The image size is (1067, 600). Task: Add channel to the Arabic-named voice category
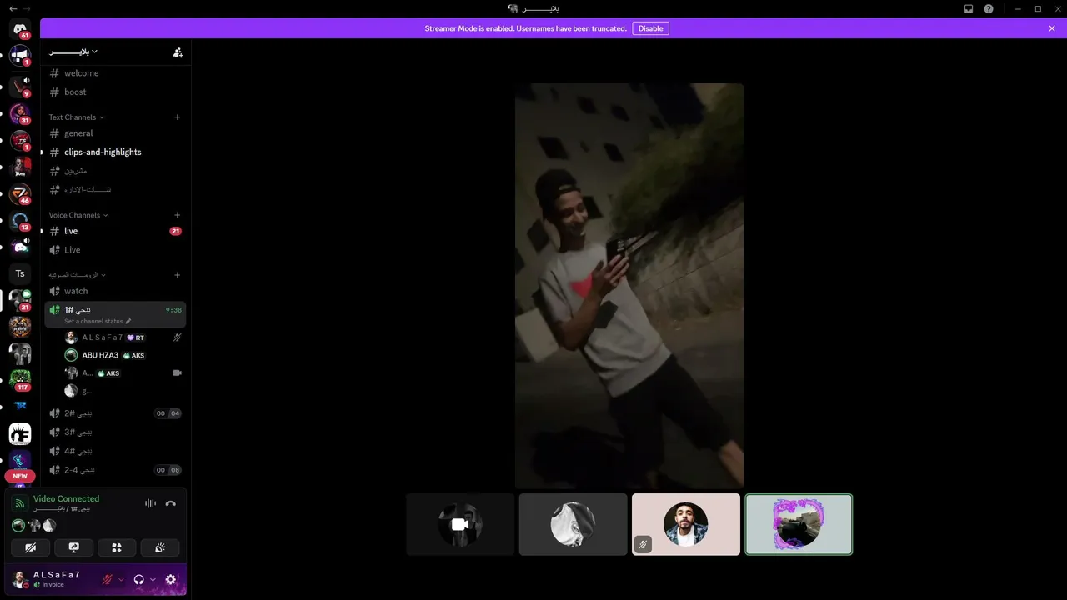[x=177, y=275]
